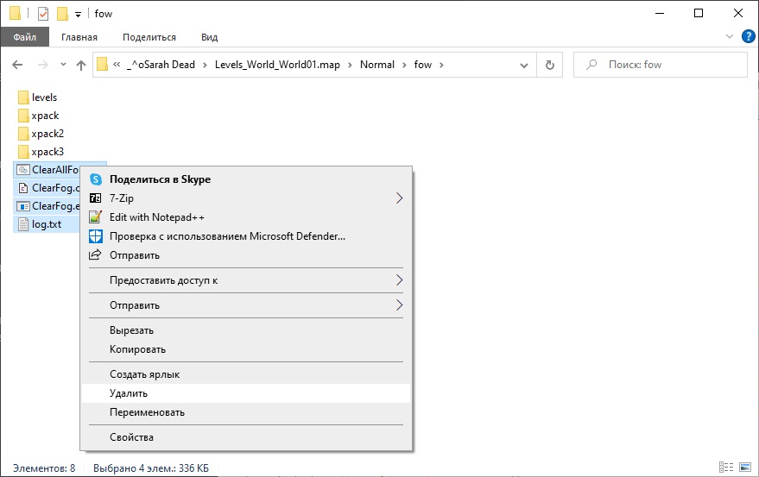Open Help via the question mark icon

pos(748,37)
